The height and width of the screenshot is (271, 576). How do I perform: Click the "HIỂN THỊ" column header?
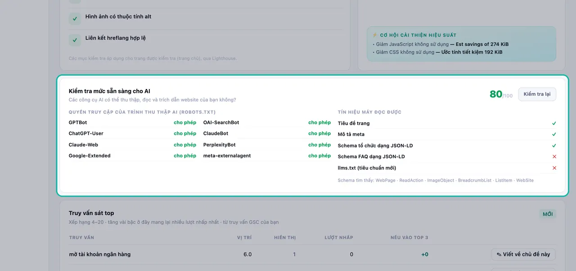point(285,237)
